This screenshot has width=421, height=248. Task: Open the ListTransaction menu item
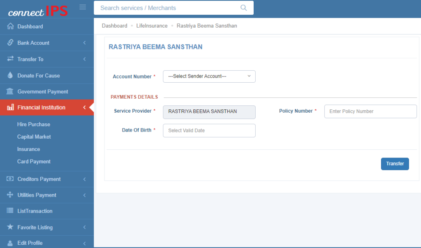pyautogui.click(x=47, y=211)
